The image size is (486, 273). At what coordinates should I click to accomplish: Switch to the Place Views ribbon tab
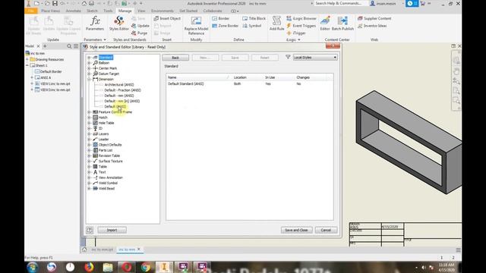(51, 11)
